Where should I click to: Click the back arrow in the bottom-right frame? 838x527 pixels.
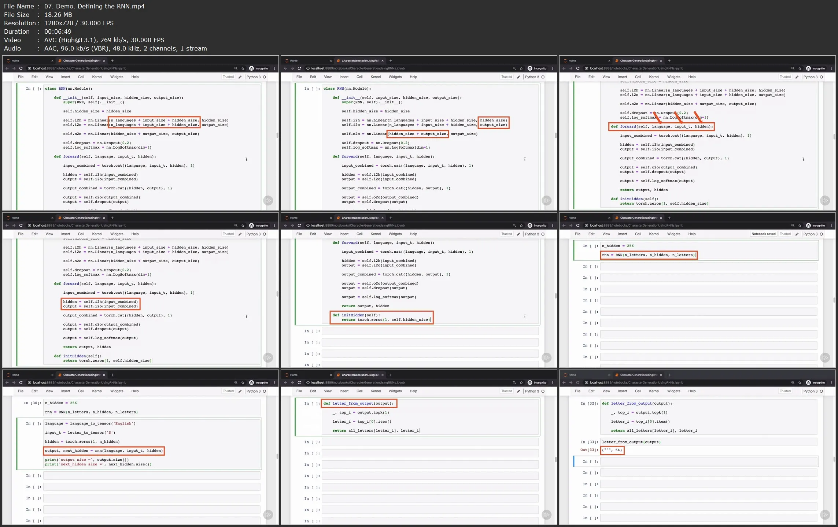(x=564, y=383)
